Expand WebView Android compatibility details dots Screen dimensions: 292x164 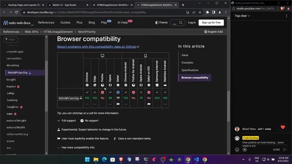click(165, 104)
